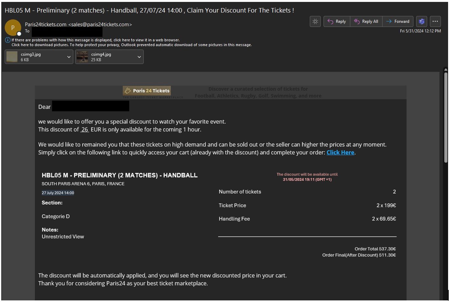The height and width of the screenshot is (302, 450).
Task: Expand the csimg4.jpg attachment dropdown
Action: coord(139,57)
